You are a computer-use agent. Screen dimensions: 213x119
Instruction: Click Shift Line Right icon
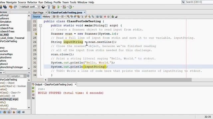pyautogui.click(x=101, y=17)
